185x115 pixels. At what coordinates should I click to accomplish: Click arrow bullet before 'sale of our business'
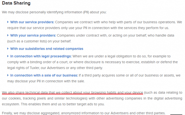pos(8,75)
